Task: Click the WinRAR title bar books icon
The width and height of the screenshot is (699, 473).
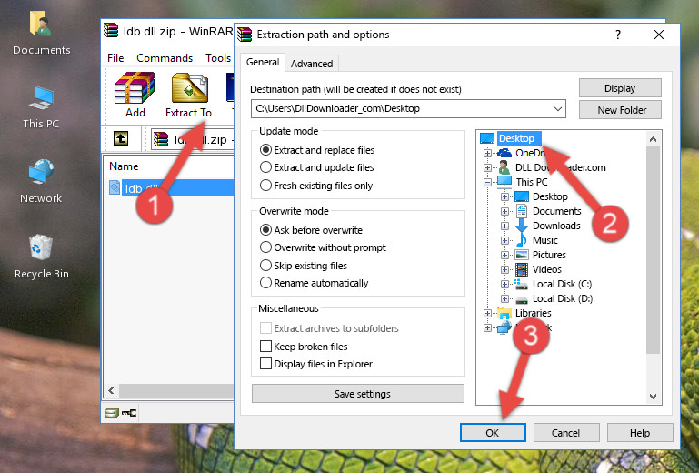Action: 111,31
